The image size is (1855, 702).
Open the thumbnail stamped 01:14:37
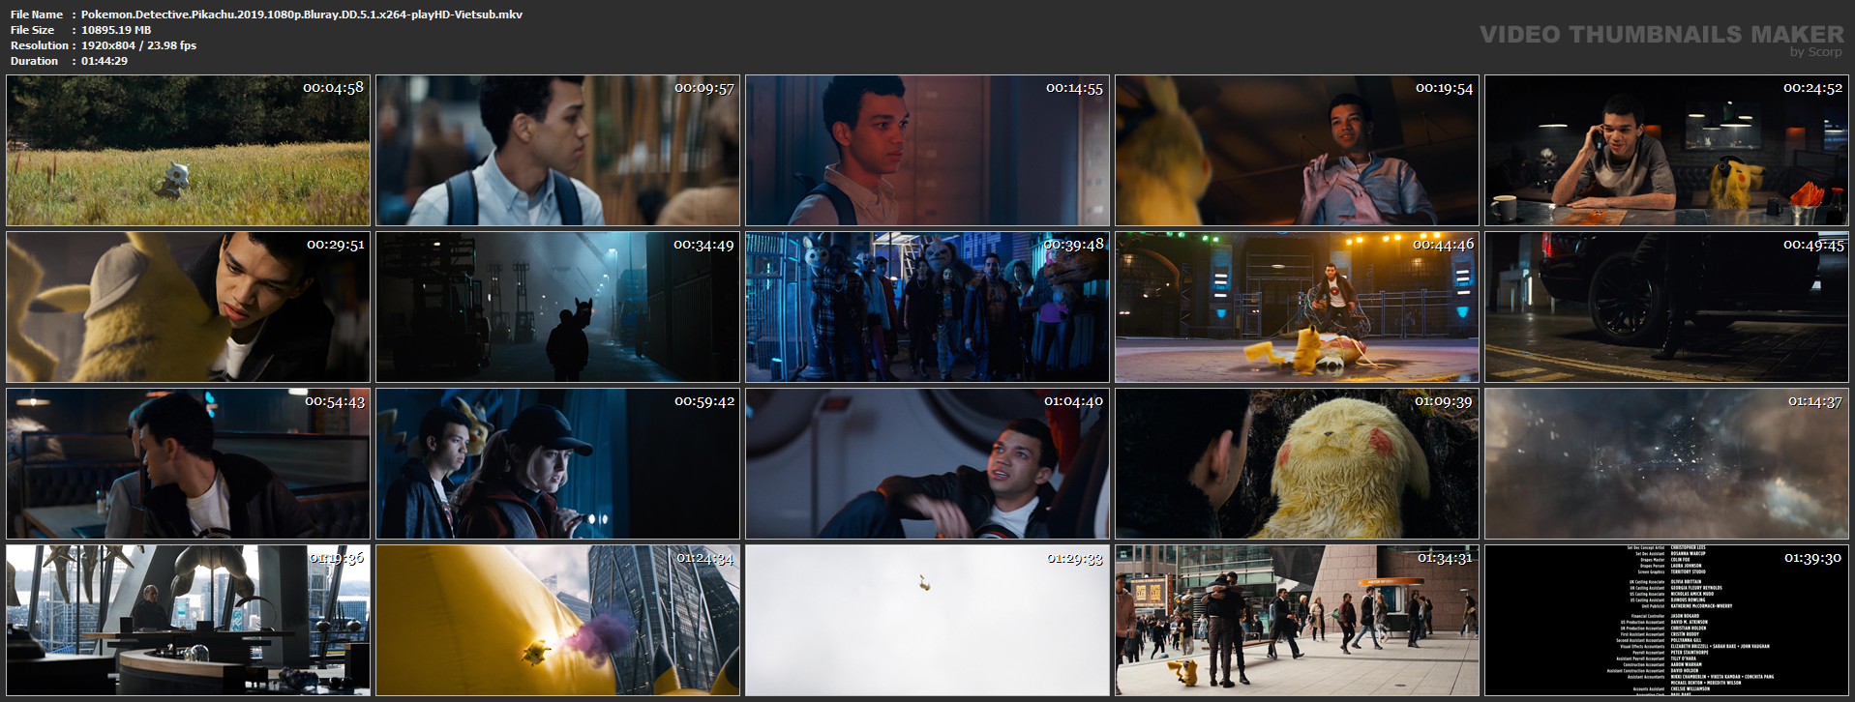pyautogui.click(x=1667, y=464)
